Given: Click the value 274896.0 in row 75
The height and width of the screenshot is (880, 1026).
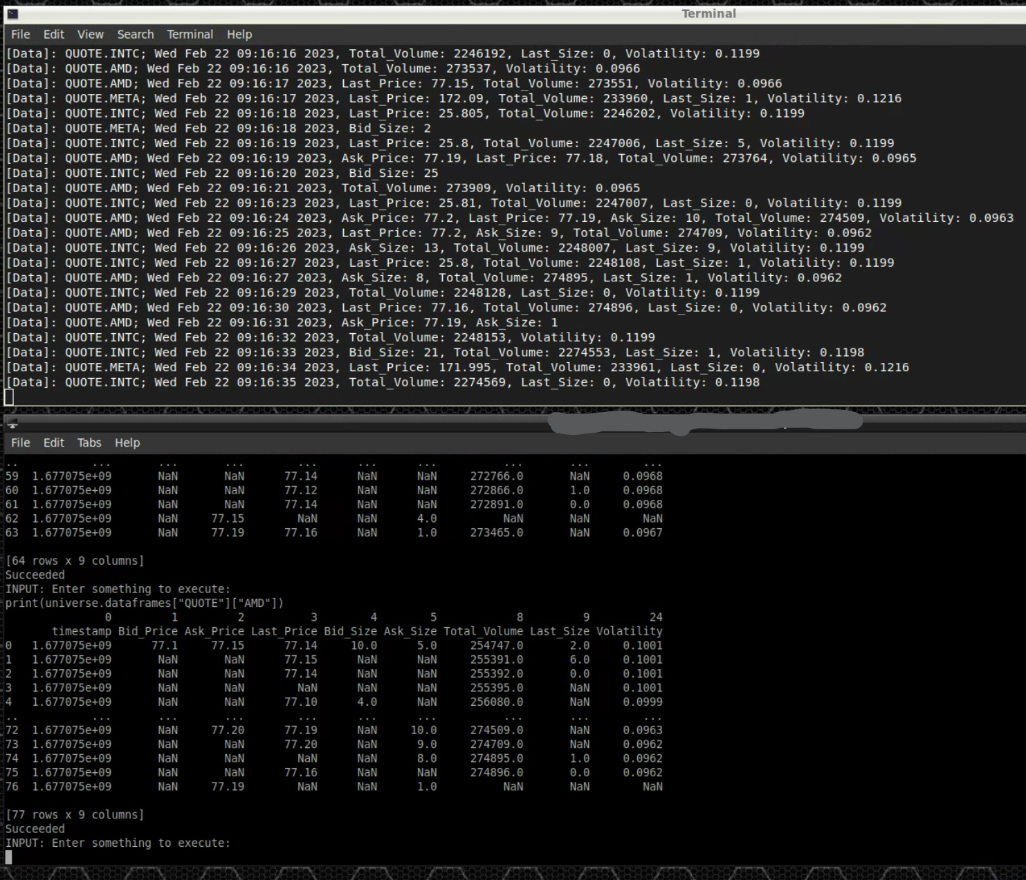Looking at the screenshot, I should [x=497, y=773].
